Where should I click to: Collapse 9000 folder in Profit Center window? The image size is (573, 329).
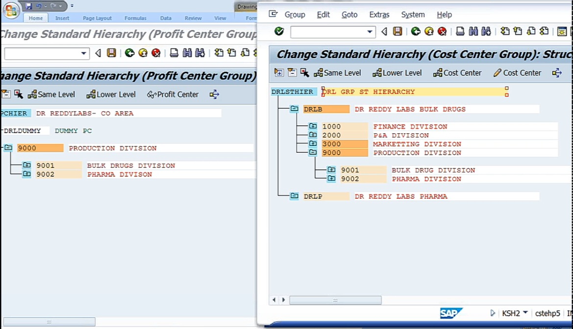pyautogui.click(x=8, y=148)
